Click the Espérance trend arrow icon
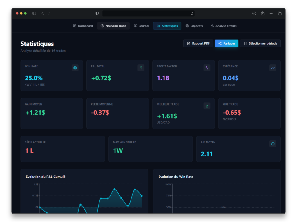Viewport: 297px width, 222px height. click(x=273, y=68)
